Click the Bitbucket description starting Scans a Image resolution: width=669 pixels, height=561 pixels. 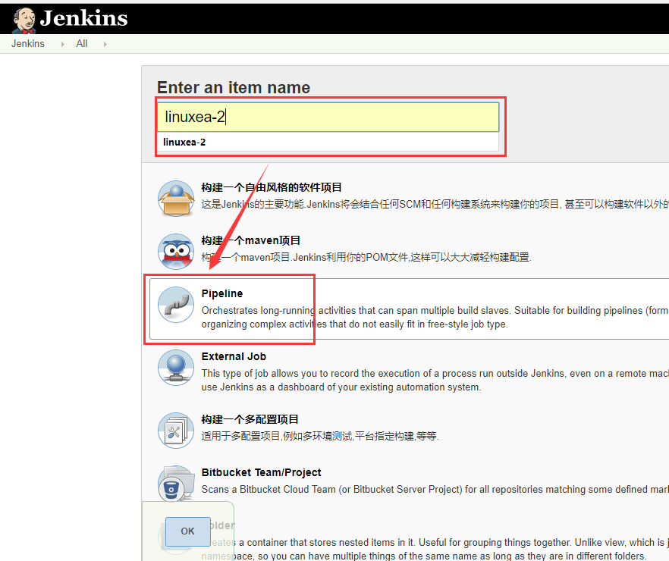pos(435,490)
